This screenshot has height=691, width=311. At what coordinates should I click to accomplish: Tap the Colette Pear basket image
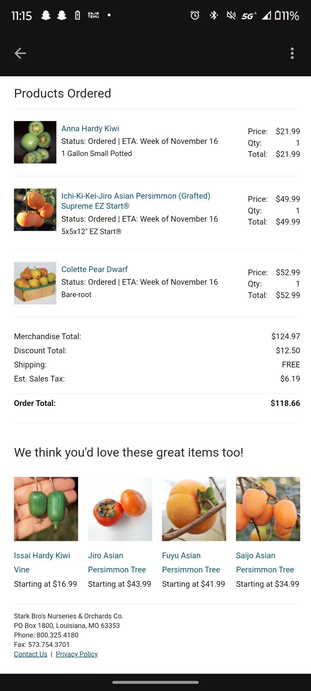[35, 283]
